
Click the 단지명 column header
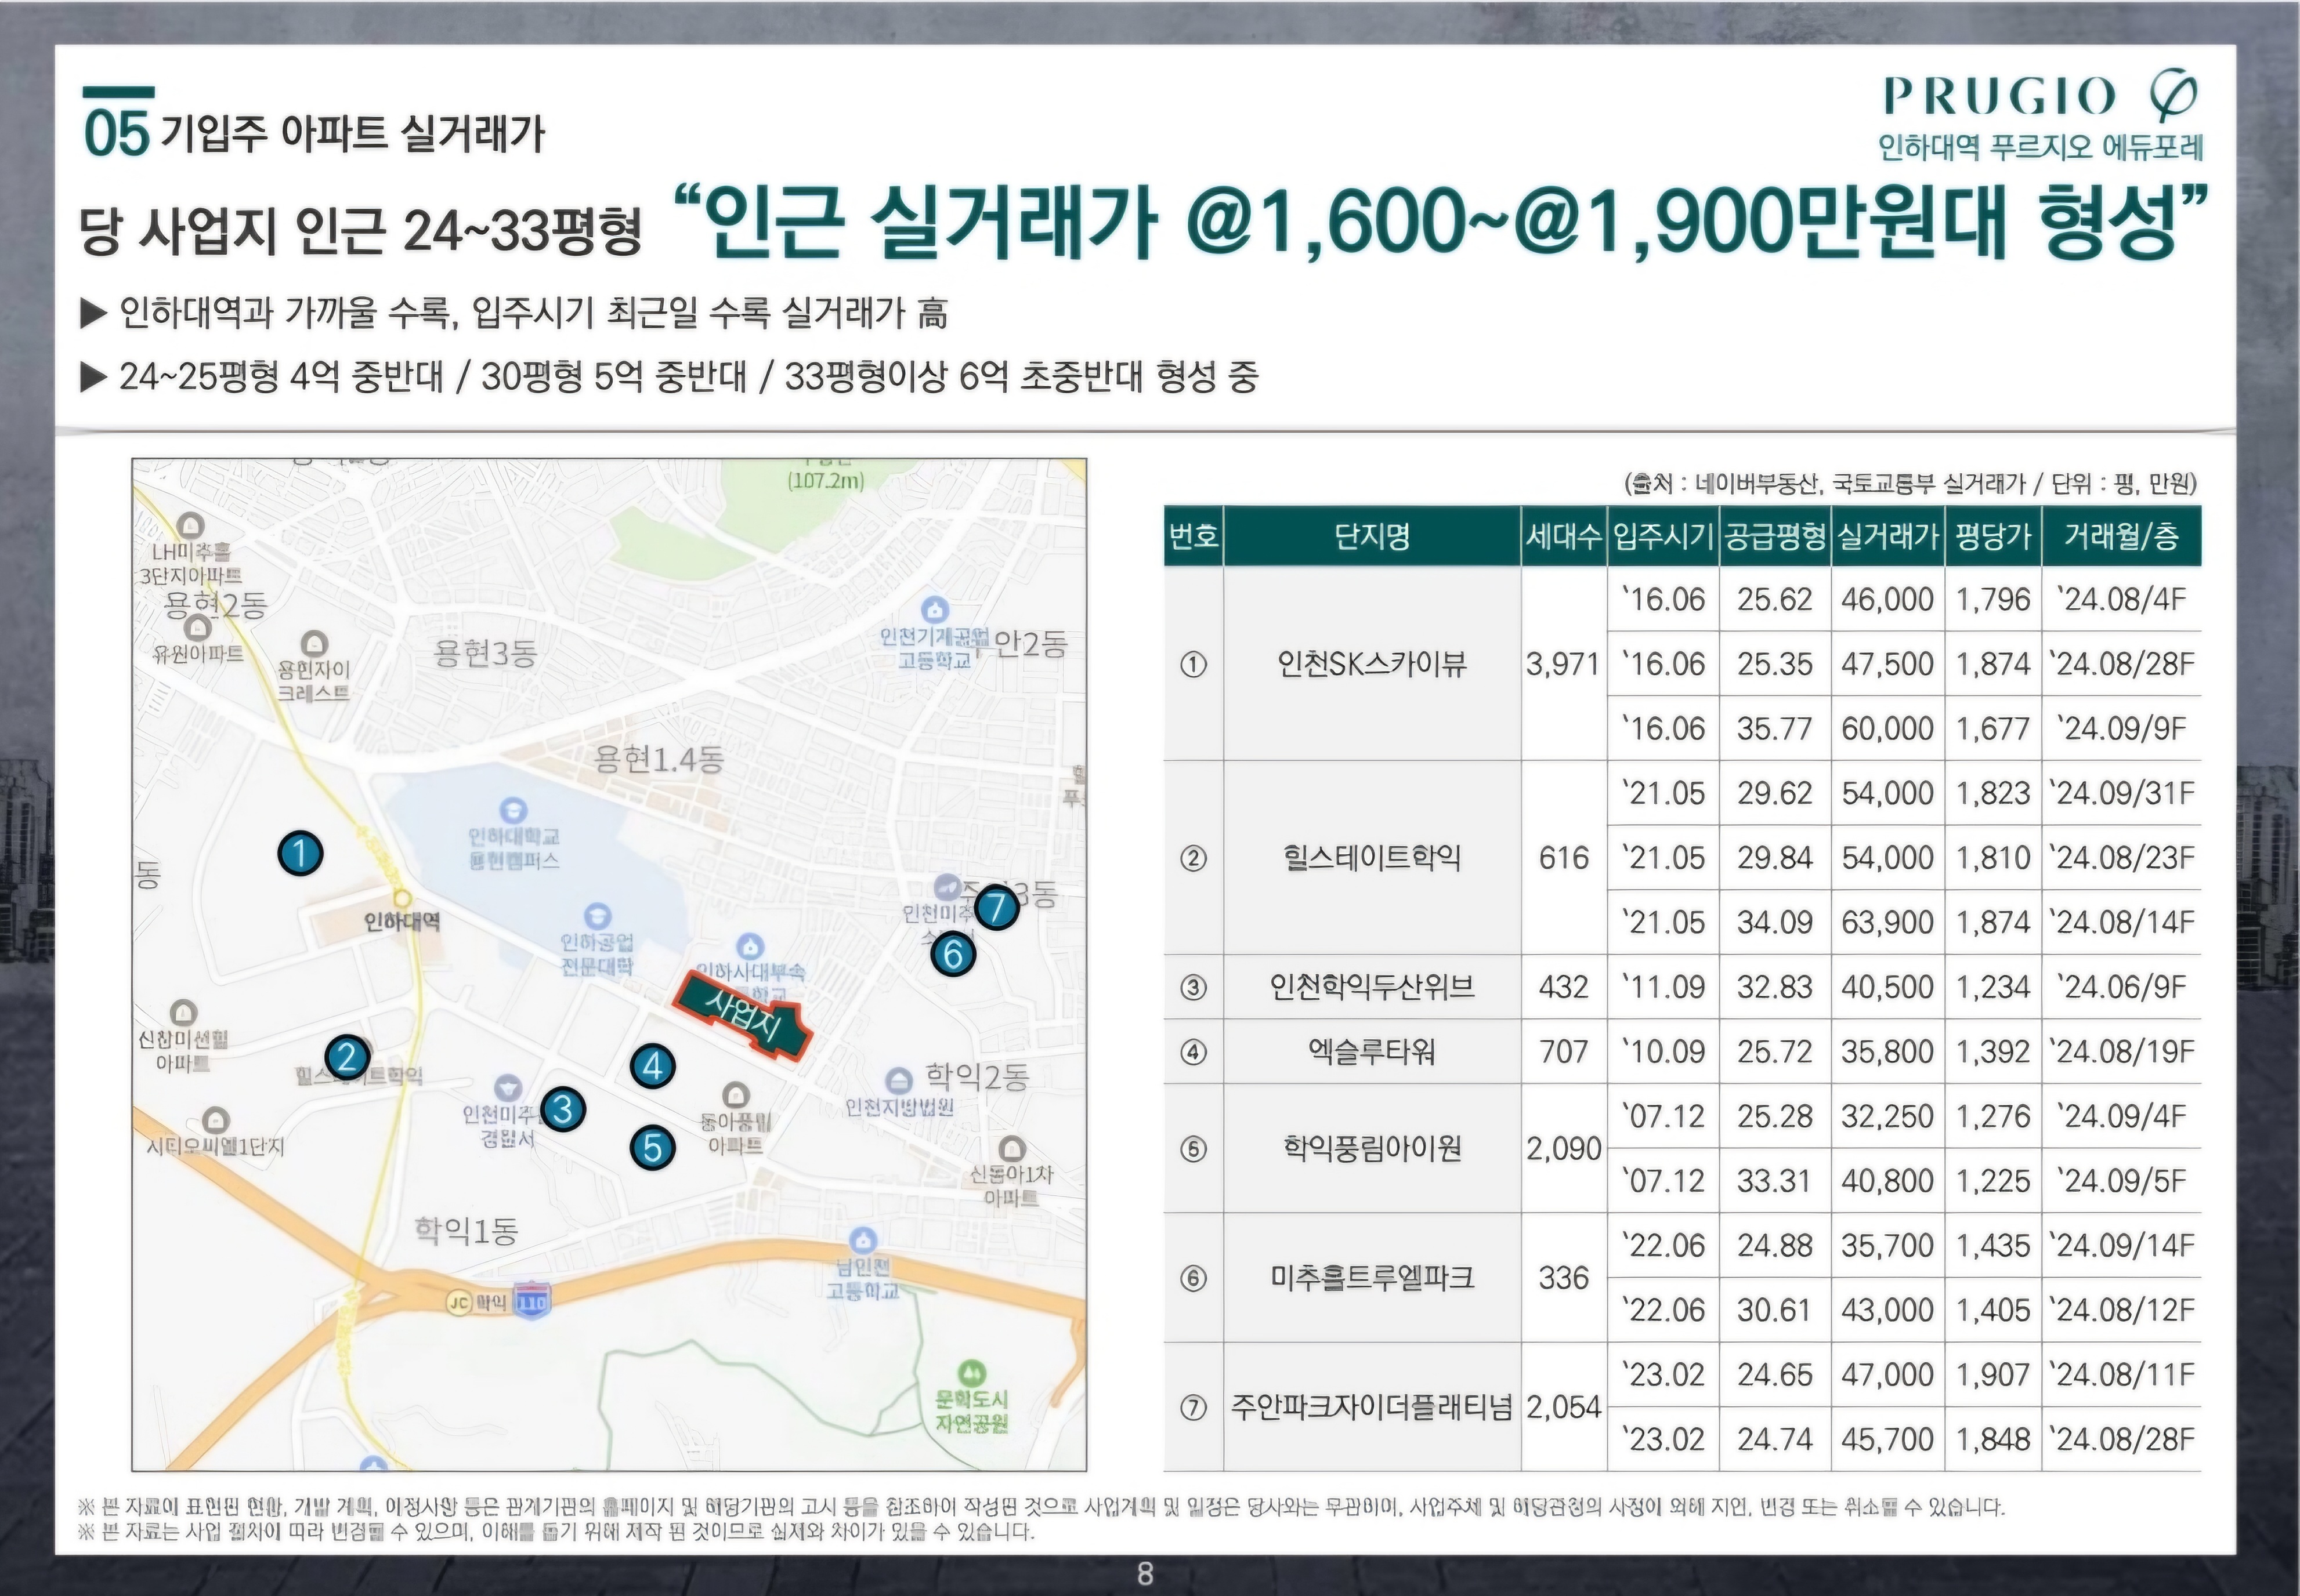[x=1372, y=537]
